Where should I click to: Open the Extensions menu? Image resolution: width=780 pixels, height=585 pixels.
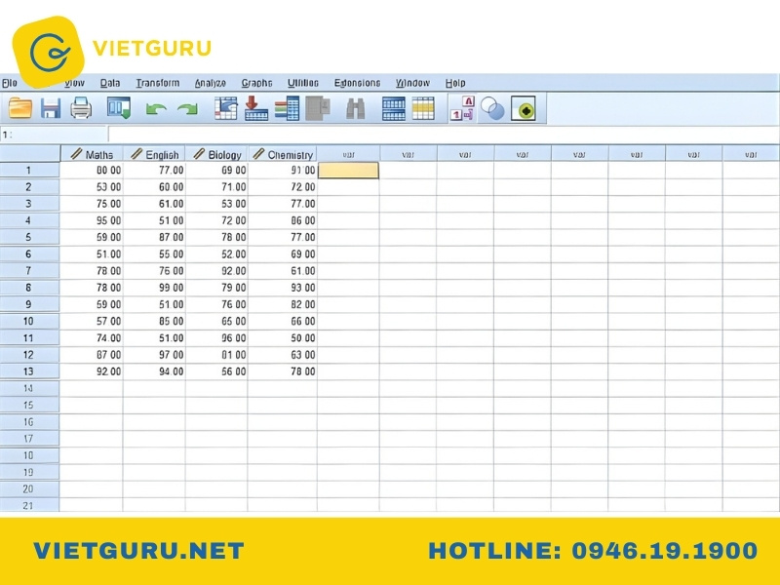357,83
